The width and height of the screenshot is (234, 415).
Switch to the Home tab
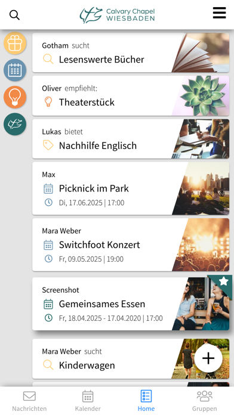tap(146, 401)
